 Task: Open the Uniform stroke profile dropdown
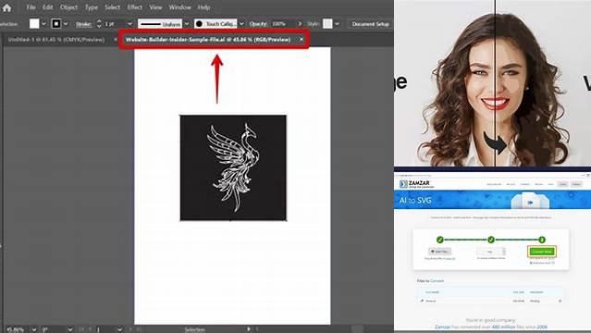[187, 24]
